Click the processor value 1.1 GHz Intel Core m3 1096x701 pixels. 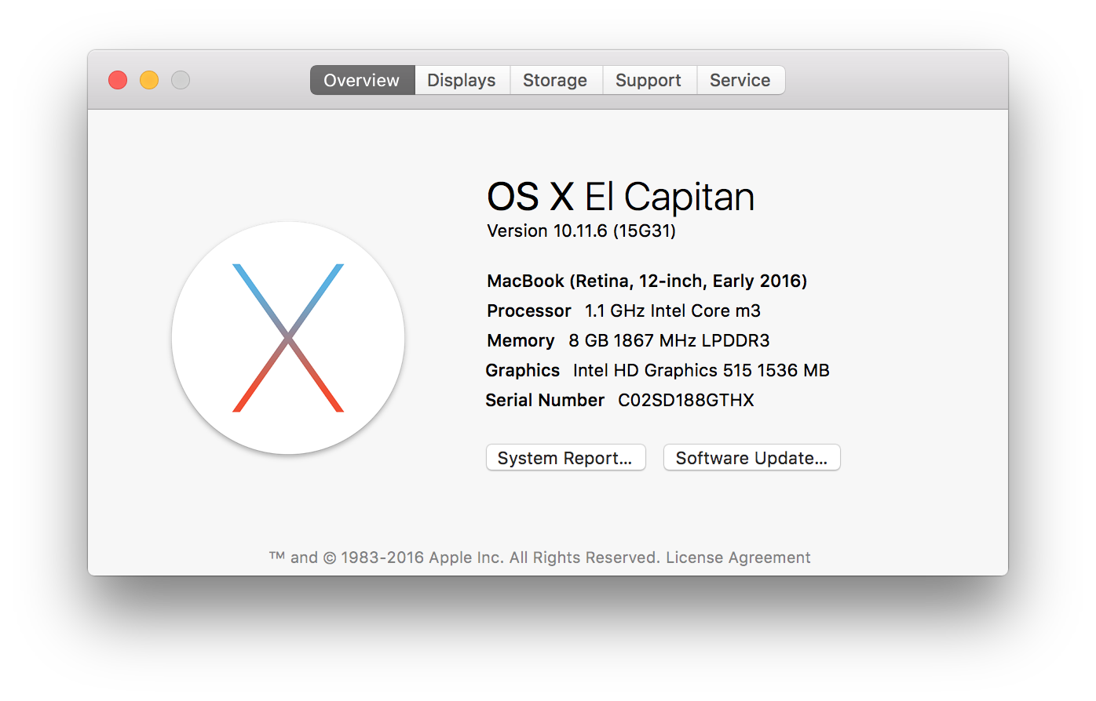[x=673, y=311]
